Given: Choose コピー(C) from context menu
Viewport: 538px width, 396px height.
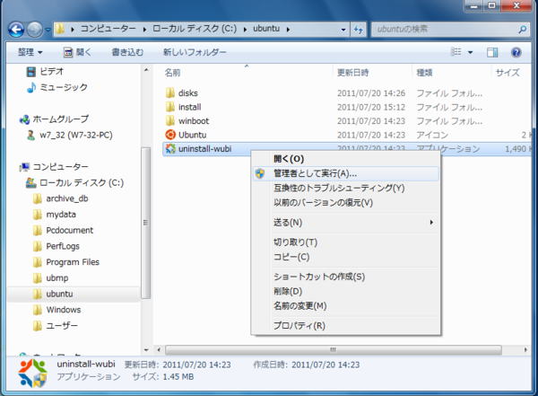Looking at the screenshot, I should [x=345, y=257].
